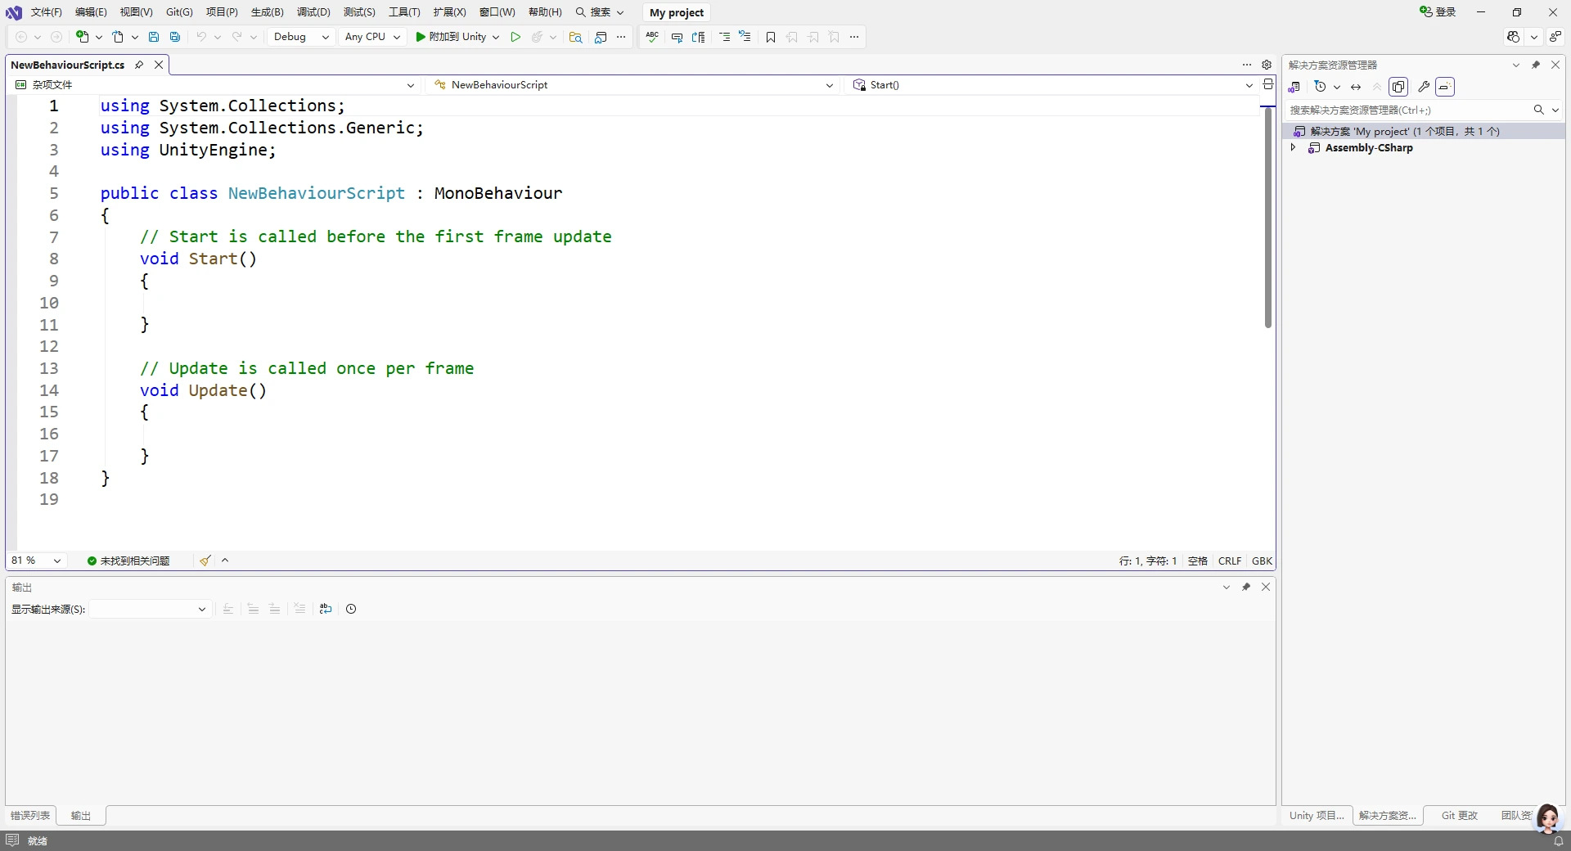Click the Save All toolbar icon
The height and width of the screenshot is (851, 1571).
[175, 37]
